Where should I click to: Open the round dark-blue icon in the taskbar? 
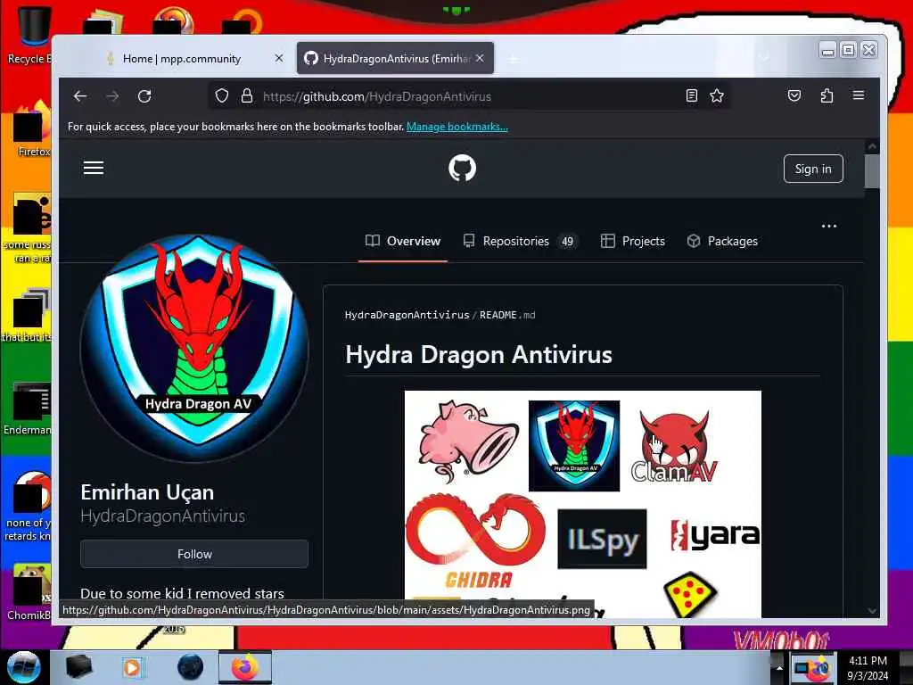tap(190, 667)
